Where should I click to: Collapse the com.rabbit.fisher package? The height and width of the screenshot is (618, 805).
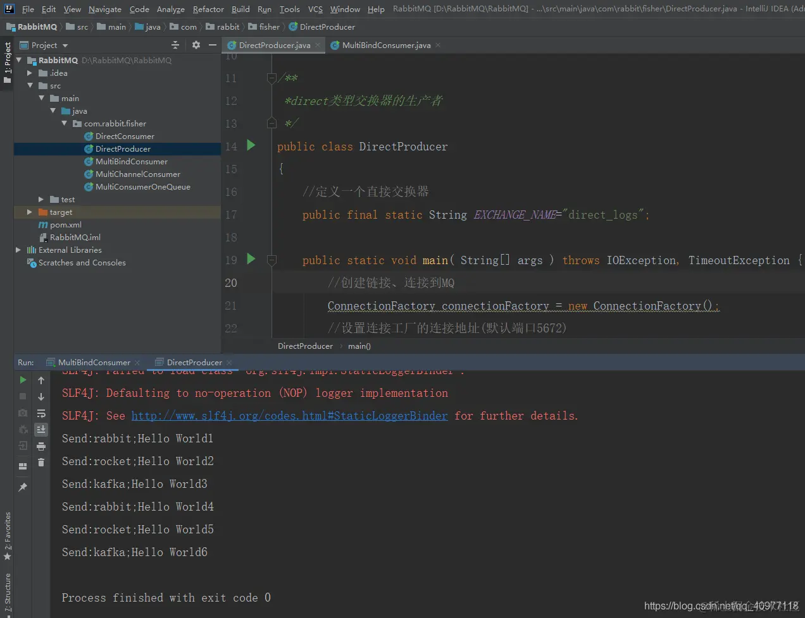click(64, 123)
